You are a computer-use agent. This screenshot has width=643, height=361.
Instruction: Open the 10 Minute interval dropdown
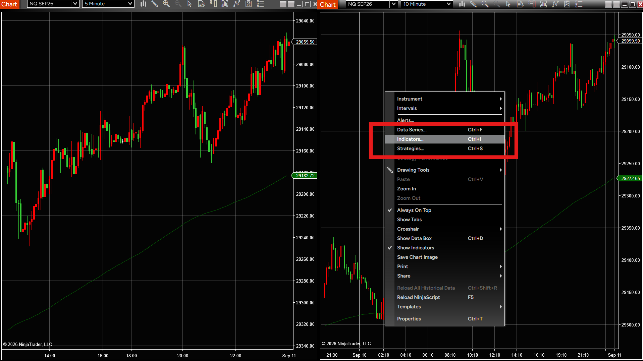(x=427, y=4)
